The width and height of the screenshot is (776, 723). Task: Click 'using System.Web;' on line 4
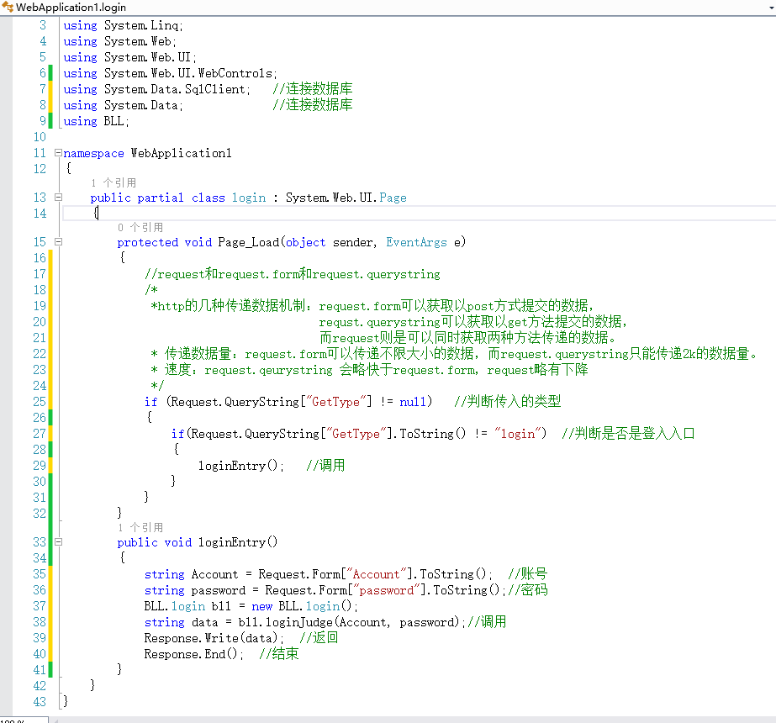(x=119, y=41)
